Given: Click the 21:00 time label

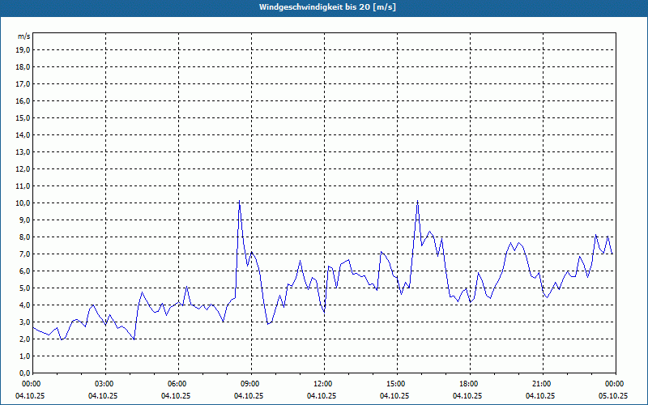Looking at the screenshot, I should pos(541,384).
